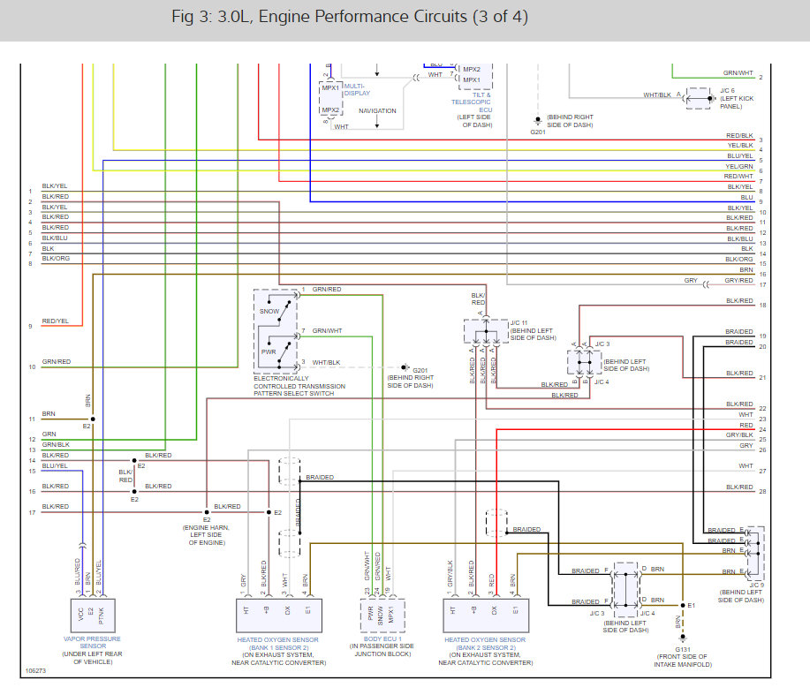Select the PWR switch in pattern select switch

click(269, 351)
